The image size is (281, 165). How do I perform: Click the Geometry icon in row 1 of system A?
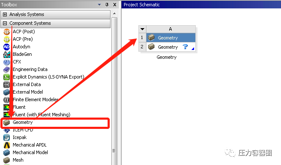(151, 37)
